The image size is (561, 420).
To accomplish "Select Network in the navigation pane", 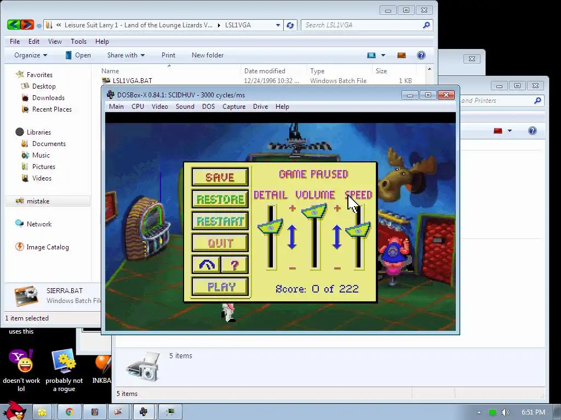I will pos(39,224).
